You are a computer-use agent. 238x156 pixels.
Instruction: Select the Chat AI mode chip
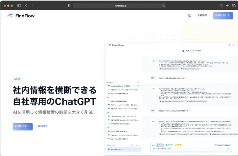[x=169, y=145]
